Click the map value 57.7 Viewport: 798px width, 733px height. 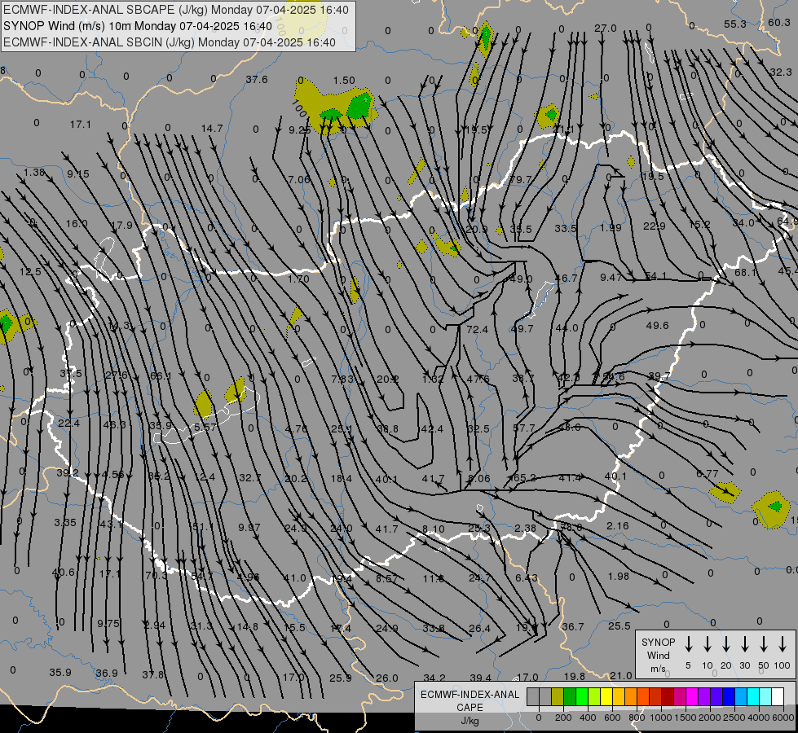(x=523, y=428)
